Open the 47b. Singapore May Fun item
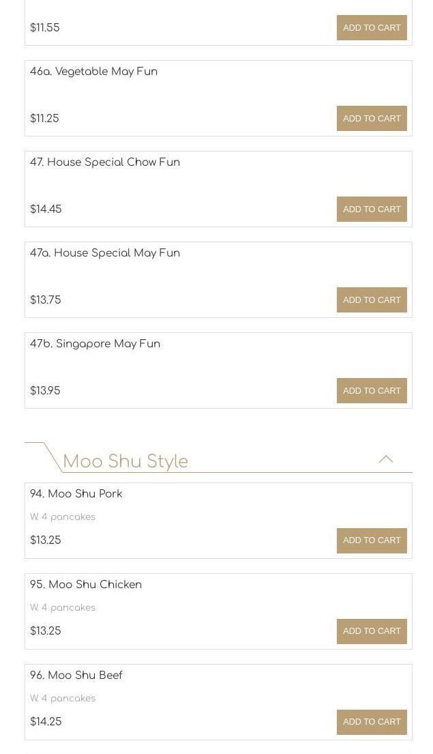 95,344
